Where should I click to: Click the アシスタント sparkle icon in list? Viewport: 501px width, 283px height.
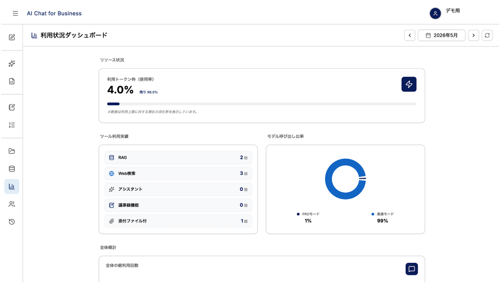111,190
